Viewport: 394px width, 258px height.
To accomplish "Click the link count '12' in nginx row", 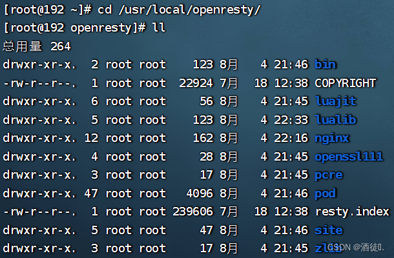I will 91,138.
